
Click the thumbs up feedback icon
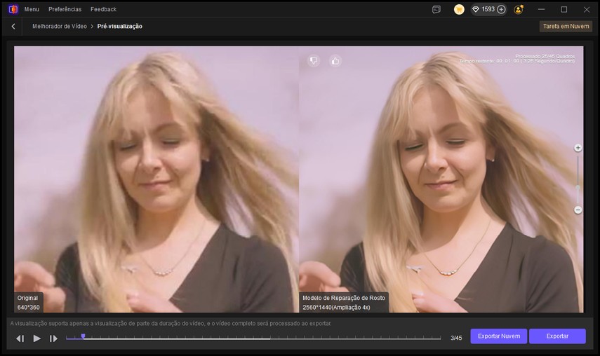[335, 61]
